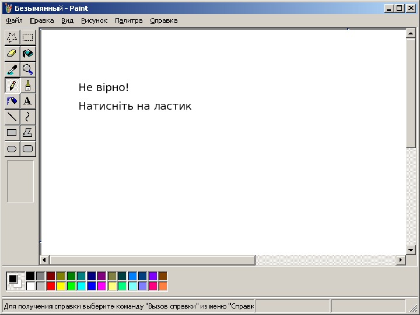420x315 pixels.
Task: Activate the Text tool
Action: 28,101
